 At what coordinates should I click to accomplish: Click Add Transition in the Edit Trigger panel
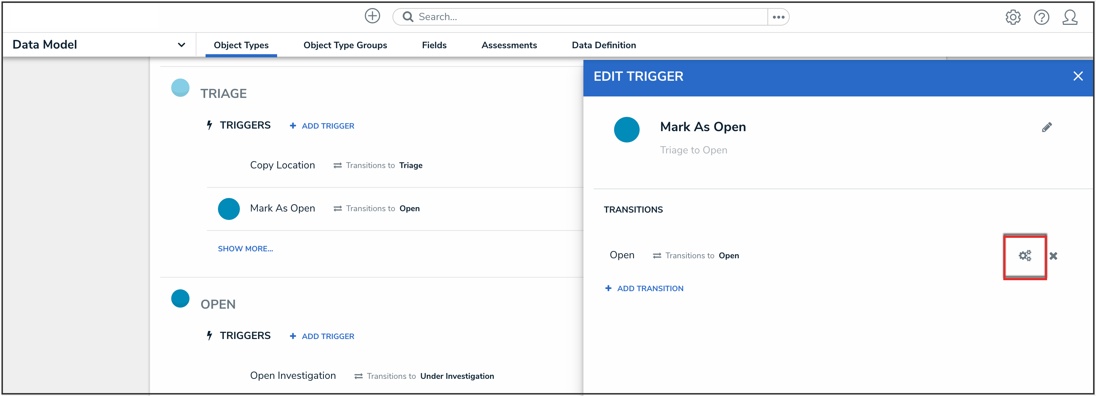644,289
